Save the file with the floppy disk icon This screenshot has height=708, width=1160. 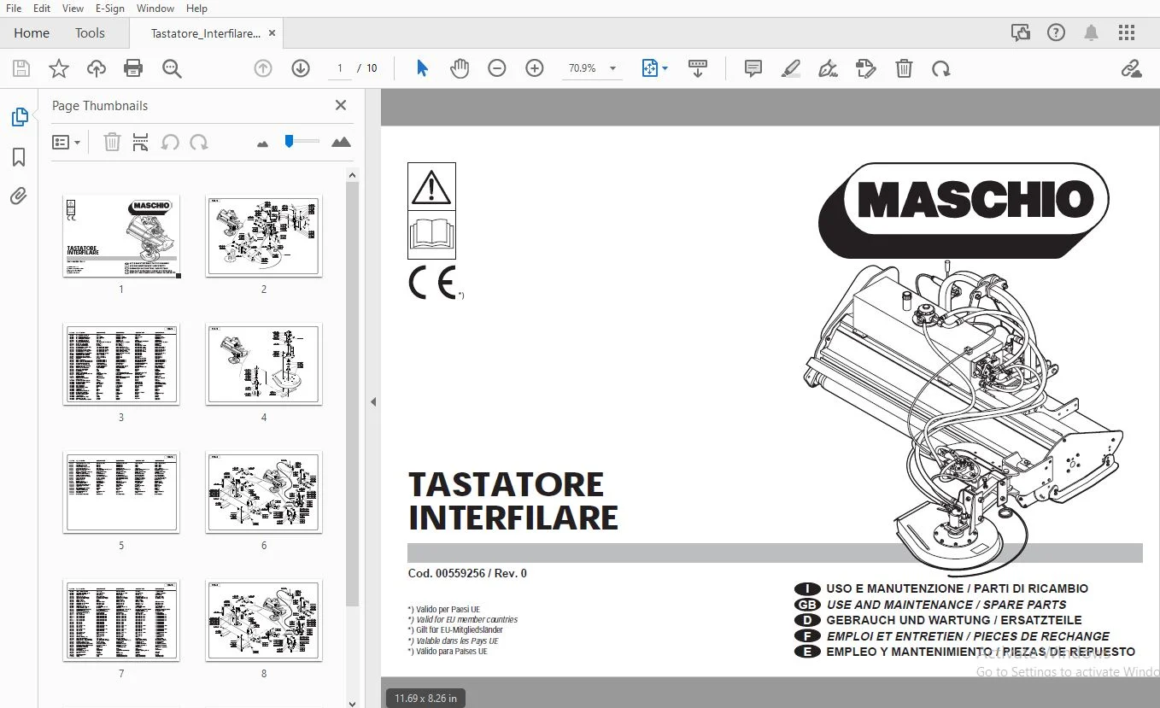coord(21,68)
